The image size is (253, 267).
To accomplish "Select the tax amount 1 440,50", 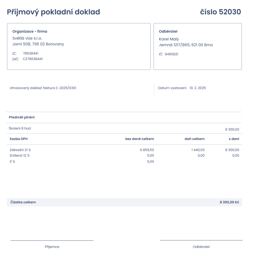I will (x=198, y=150).
